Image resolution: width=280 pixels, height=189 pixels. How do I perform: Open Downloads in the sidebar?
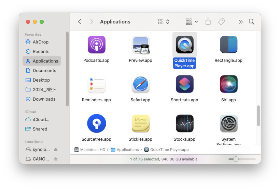pyautogui.click(x=42, y=99)
